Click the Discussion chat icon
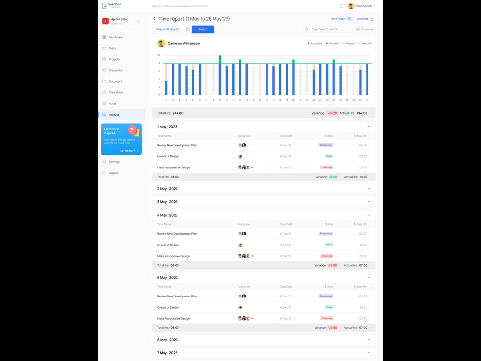 pyautogui.click(x=104, y=70)
